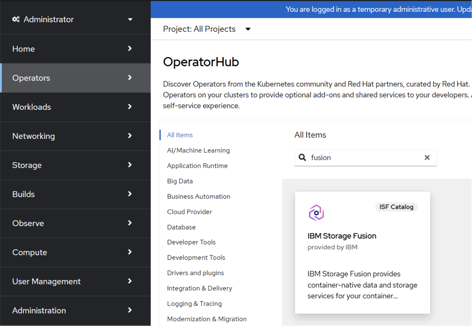The width and height of the screenshot is (472, 326).
Task: Select the All Items category
Action: pyautogui.click(x=180, y=135)
